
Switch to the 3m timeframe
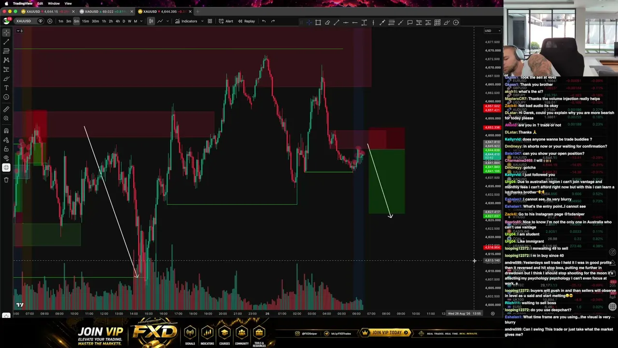(69, 21)
